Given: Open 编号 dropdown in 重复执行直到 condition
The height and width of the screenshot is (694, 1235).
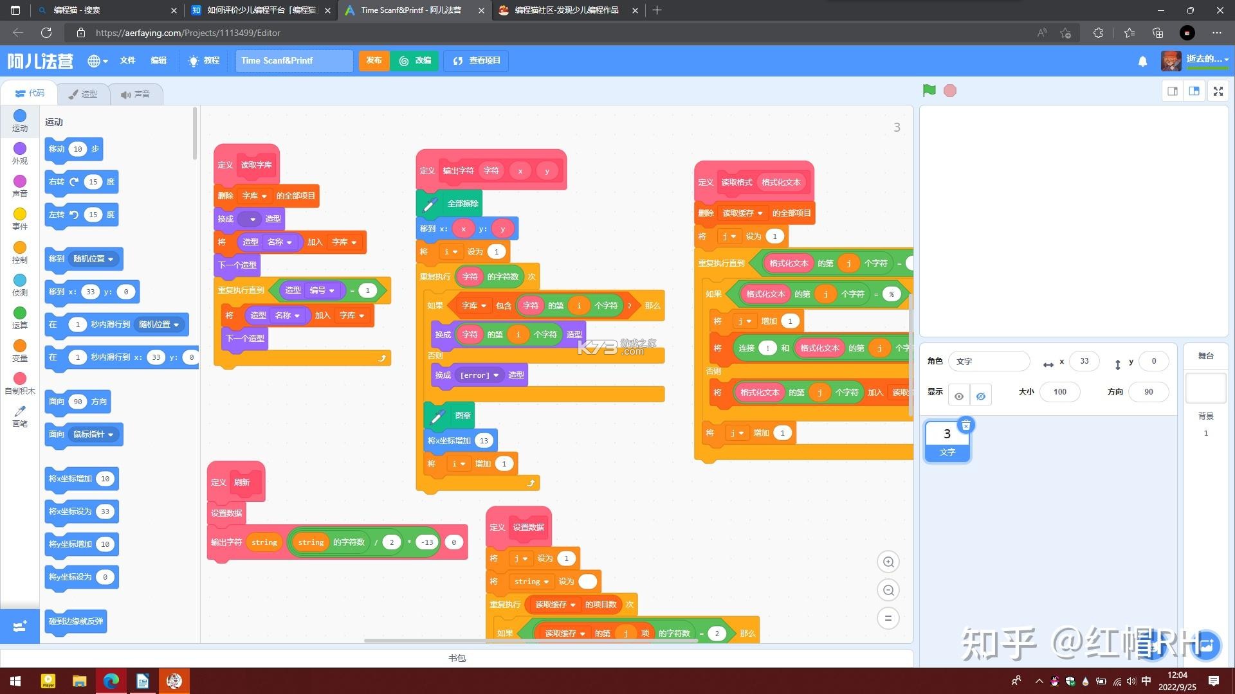Looking at the screenshot, I should 323,290.
